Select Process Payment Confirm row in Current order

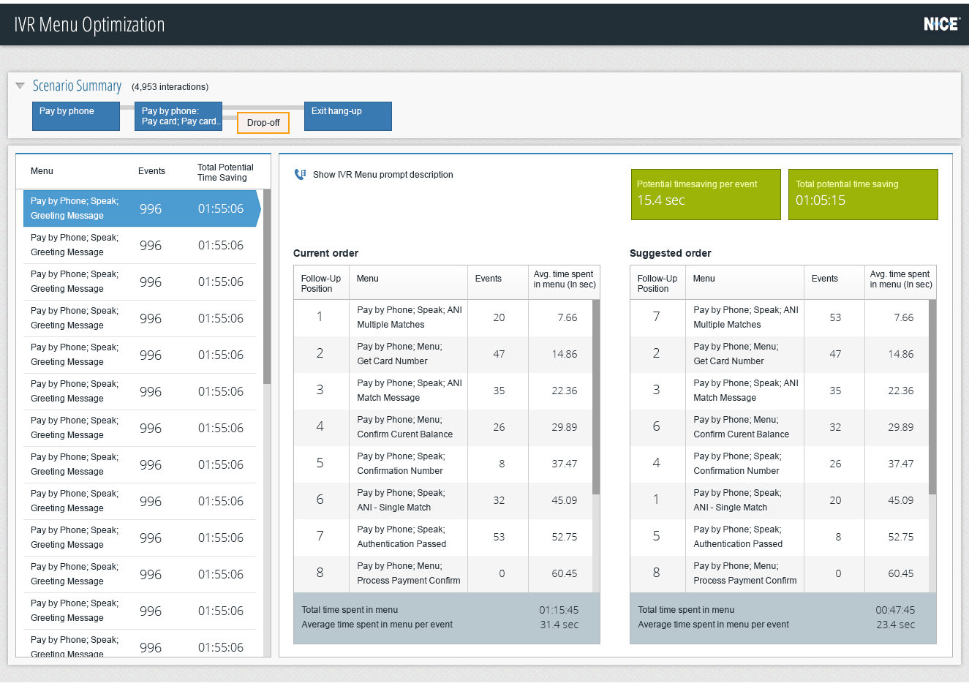(443, 574)
